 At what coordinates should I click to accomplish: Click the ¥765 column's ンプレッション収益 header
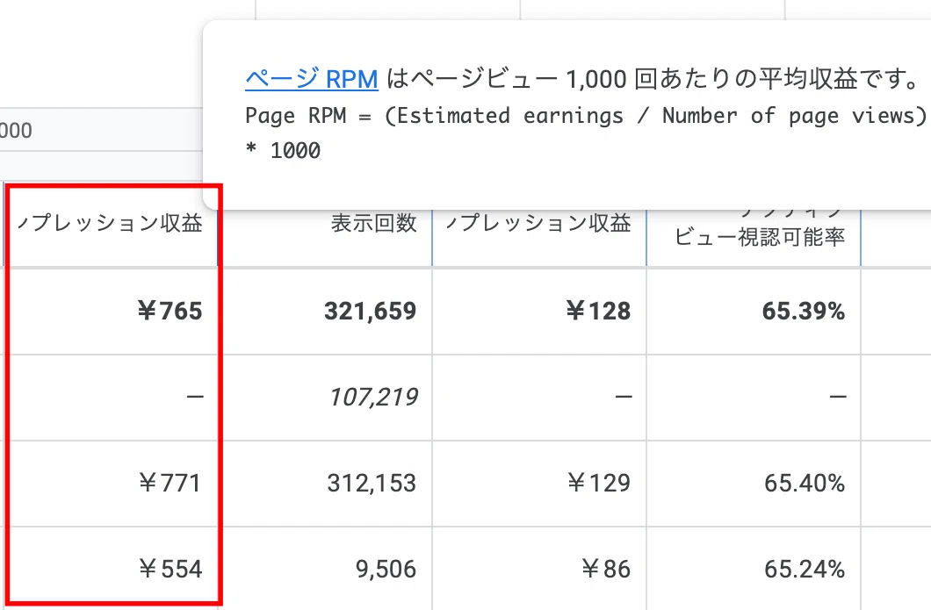point(110,224)
